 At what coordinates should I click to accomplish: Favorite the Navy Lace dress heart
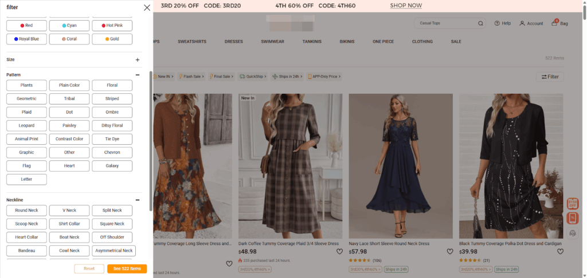point(450,251)
